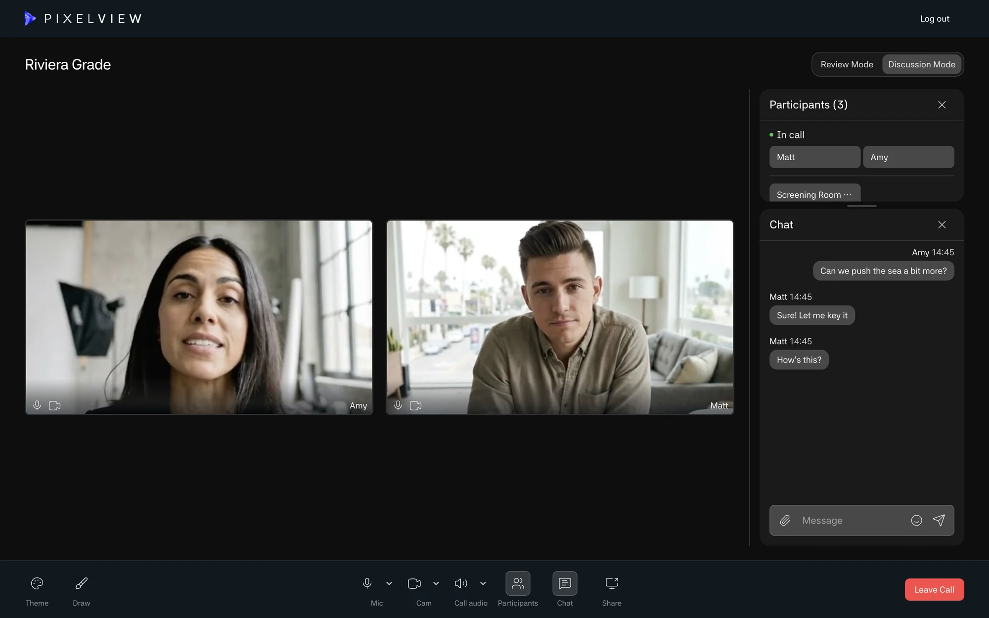Close the Participants panel

942,105
